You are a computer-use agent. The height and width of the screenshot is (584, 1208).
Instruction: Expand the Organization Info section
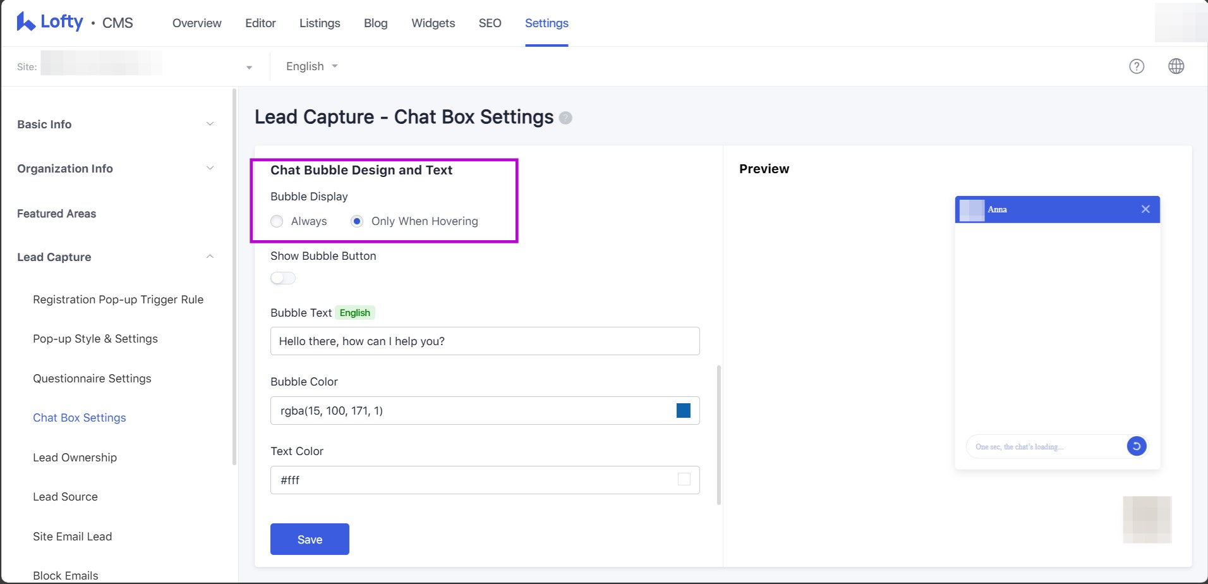pos(116,169)
